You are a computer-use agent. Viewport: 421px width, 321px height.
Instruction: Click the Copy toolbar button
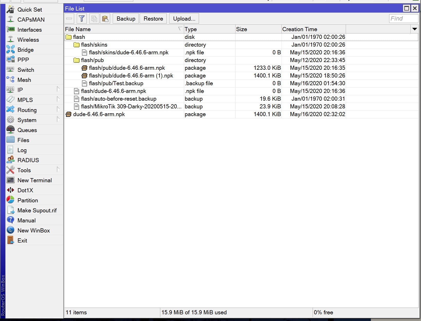94,19
